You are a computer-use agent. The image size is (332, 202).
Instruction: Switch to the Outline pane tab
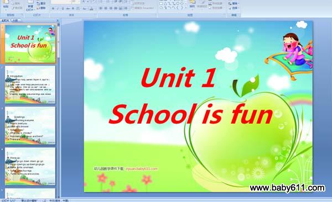[15, 20]
